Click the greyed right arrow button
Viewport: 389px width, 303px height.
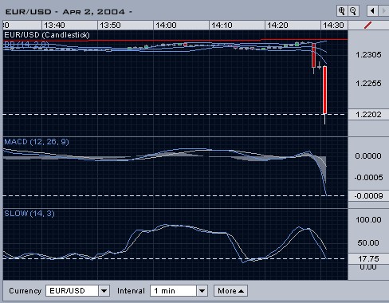click(x=383, y=11)
